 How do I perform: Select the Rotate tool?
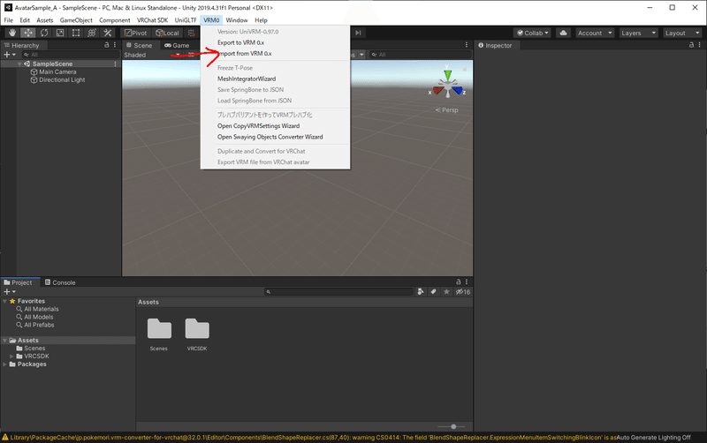(43, 33)
